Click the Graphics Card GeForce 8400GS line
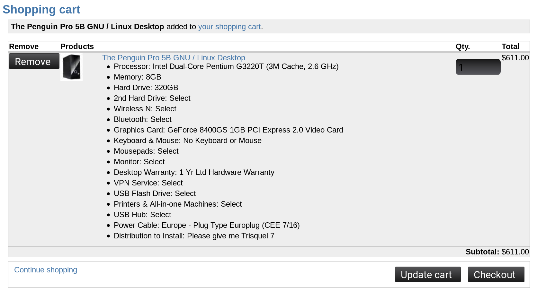Screen dimensions: 537x291 228,130
